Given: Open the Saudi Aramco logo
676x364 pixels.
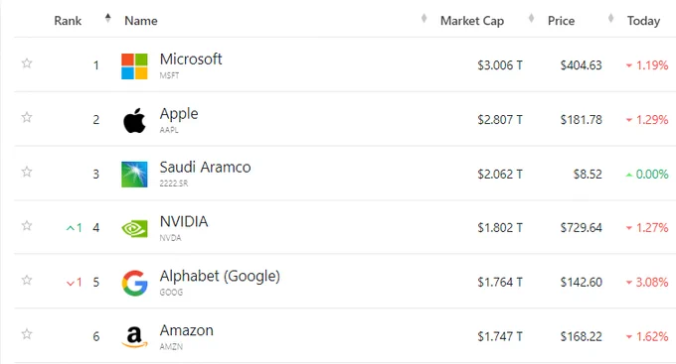Looking at the screenshot, I should (x=134, y=175).
